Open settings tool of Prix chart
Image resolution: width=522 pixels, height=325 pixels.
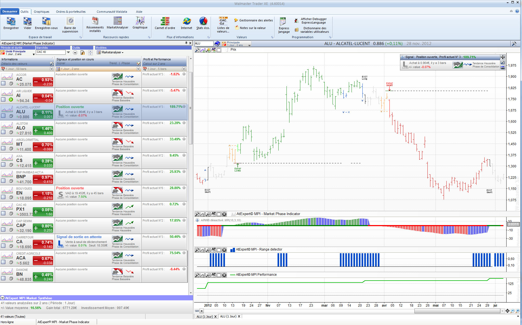[x=197, y=50]
